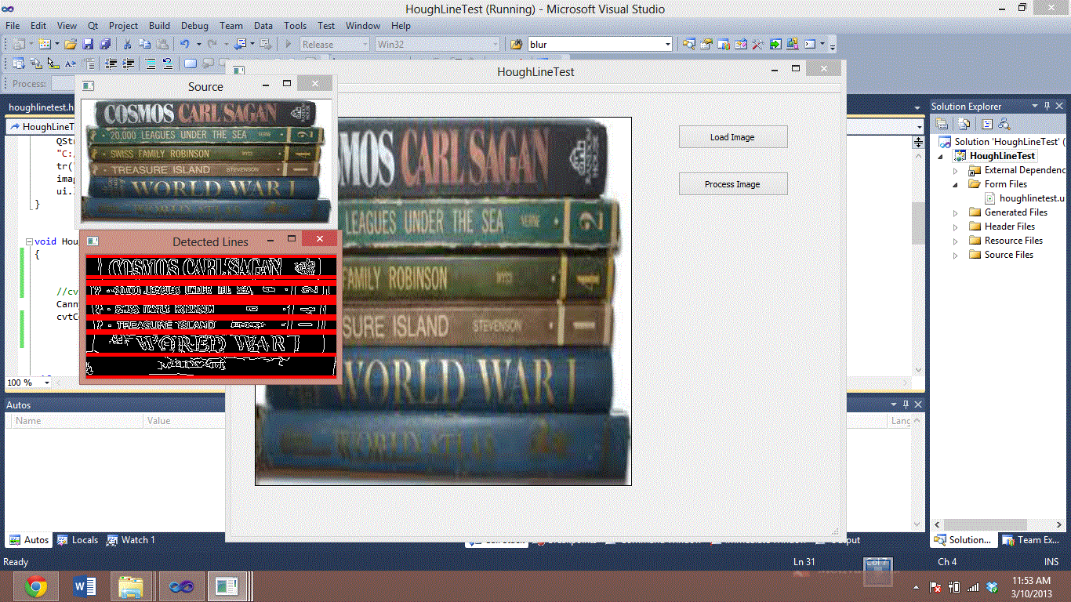Switch to the Watch 1 tab

click(x=131, y=540)
